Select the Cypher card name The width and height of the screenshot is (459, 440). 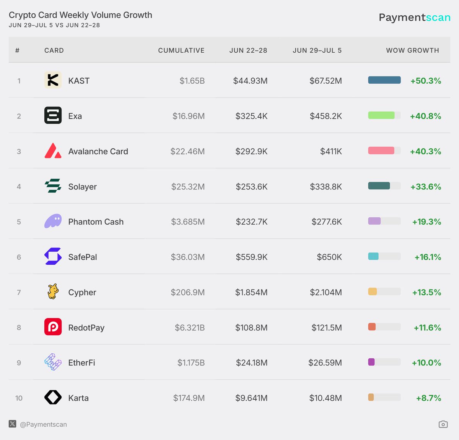82,293
